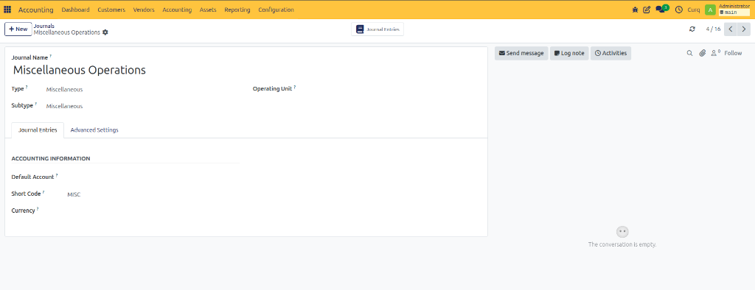Open the Accounting menu beside Vendors
The width and height of the screenshot is (755, 290).
(x=177, y=10)
